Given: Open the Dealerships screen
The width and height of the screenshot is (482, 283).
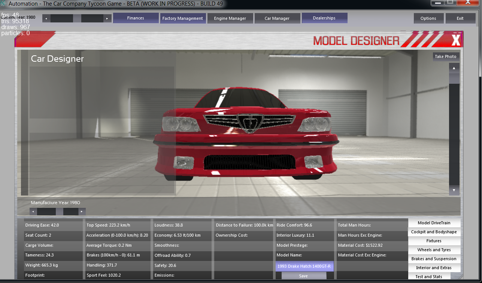Looking at the screenshot, I should coord(324,18).
